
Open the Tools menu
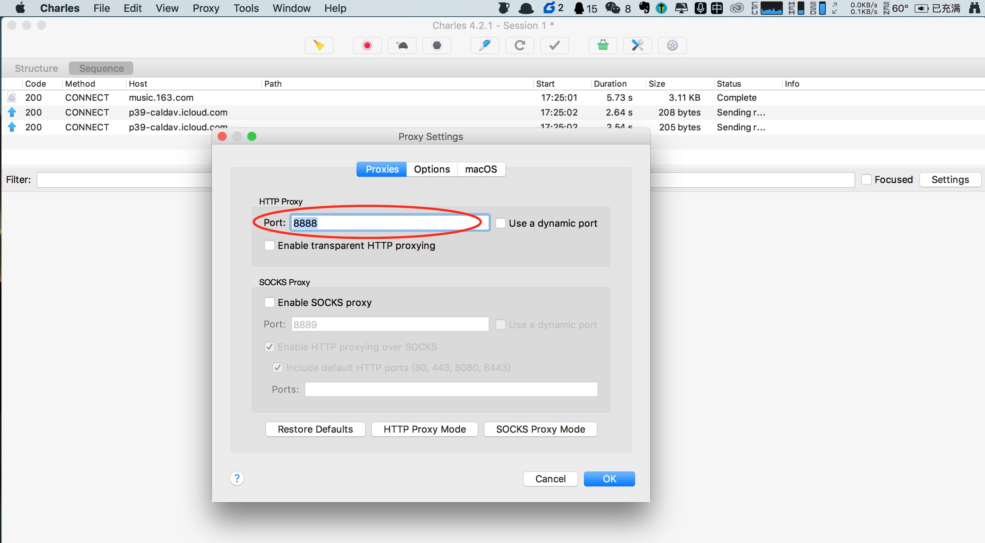246,8
